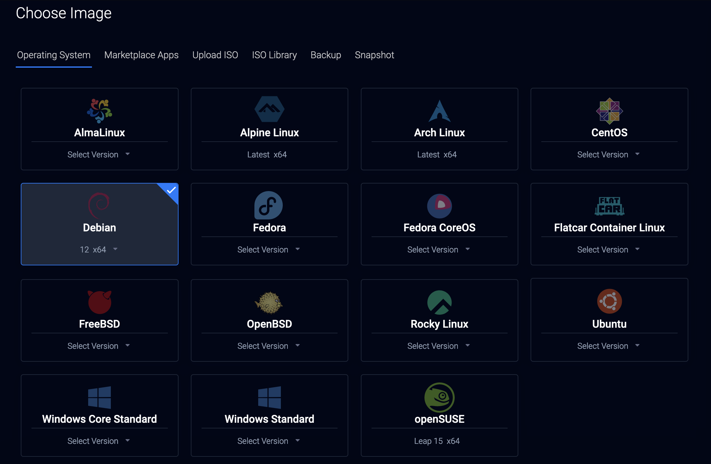The width and height of the screenshot is (711, 464).
Task: Click the Alpine Linux hexagon logo
Action: pyautogui.click(x=270, y=109)
